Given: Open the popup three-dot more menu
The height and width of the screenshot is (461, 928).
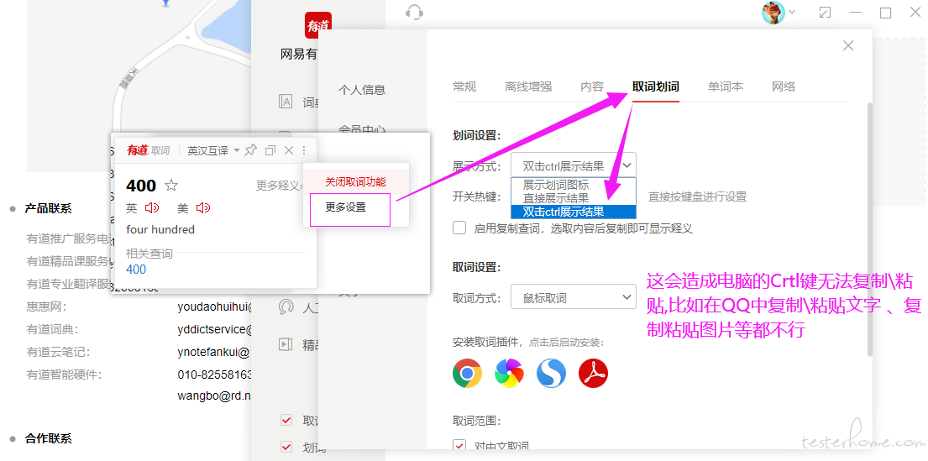Looking at the screenshot, I should 304,150.
